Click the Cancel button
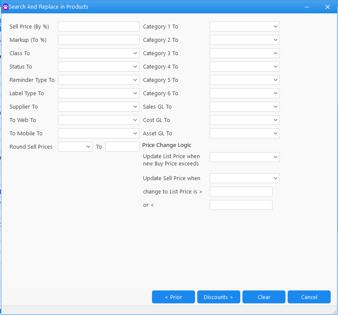 (x=309, y=297)
